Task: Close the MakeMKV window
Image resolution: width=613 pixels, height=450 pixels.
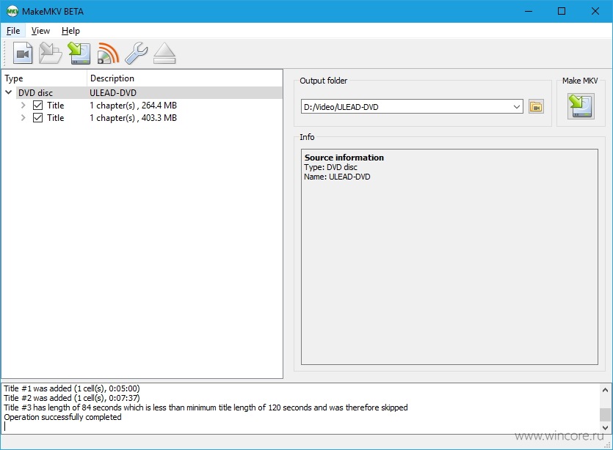Action: coord(595,11)
